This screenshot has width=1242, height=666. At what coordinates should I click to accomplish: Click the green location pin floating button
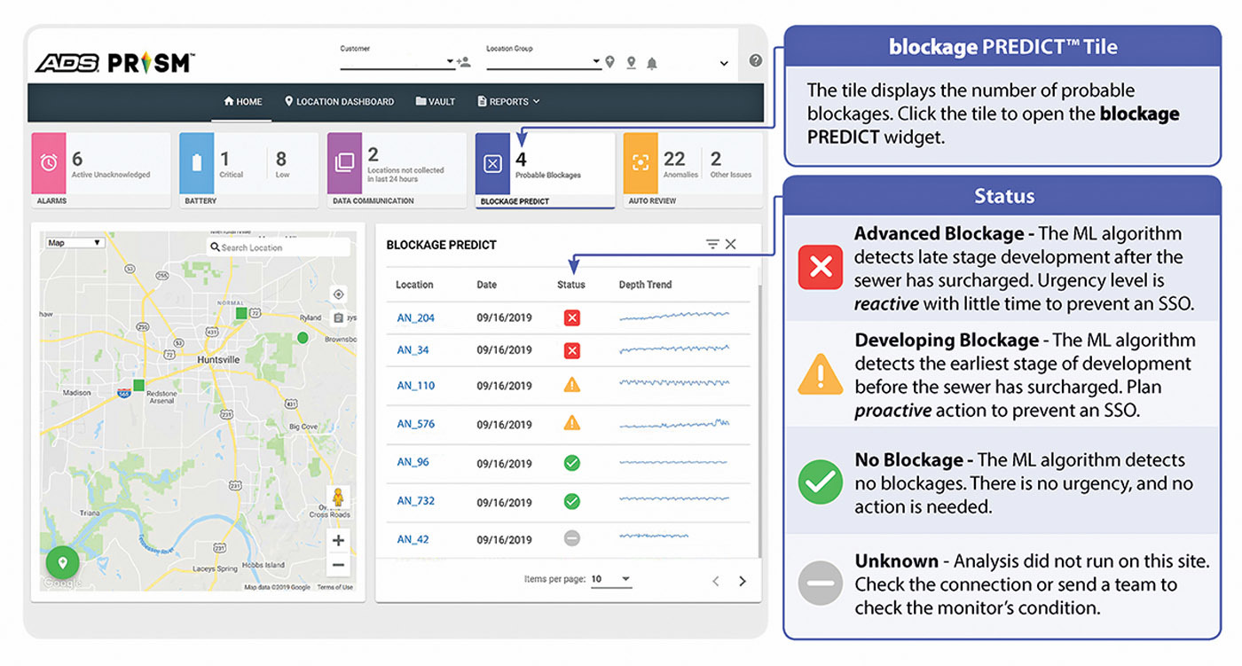(63, 562)
